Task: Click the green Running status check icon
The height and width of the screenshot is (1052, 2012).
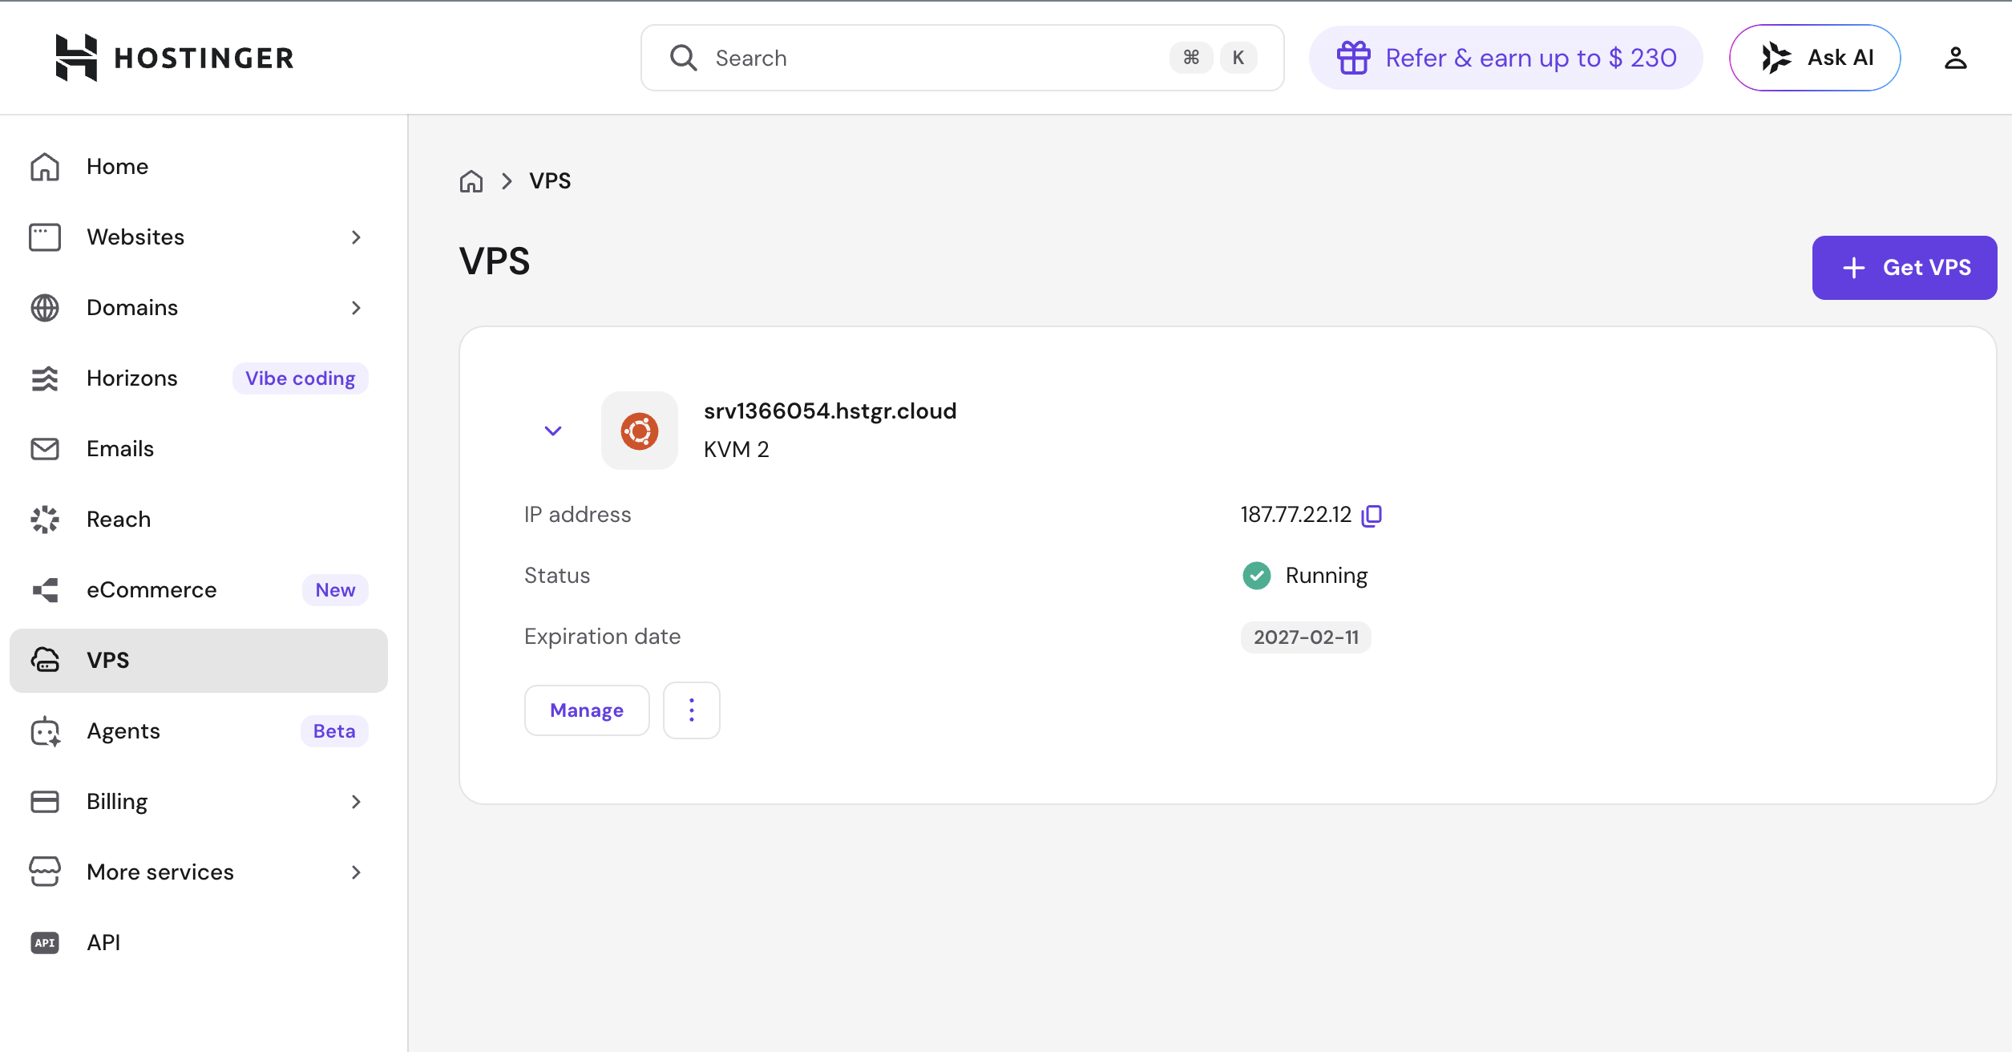Action: click(x=1257, y=576)
